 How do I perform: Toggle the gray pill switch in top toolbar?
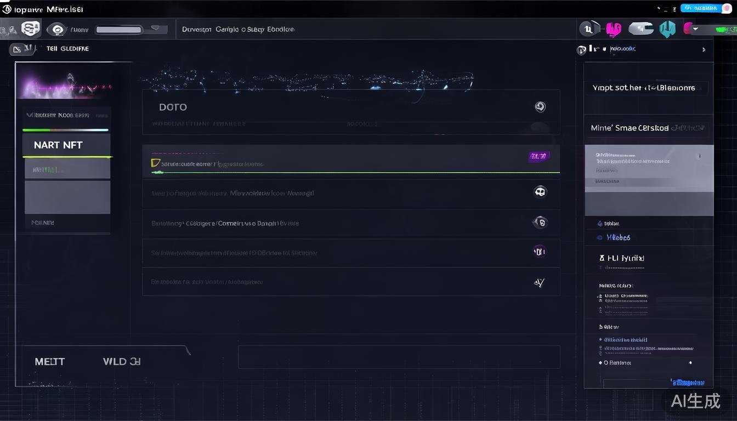640,29
